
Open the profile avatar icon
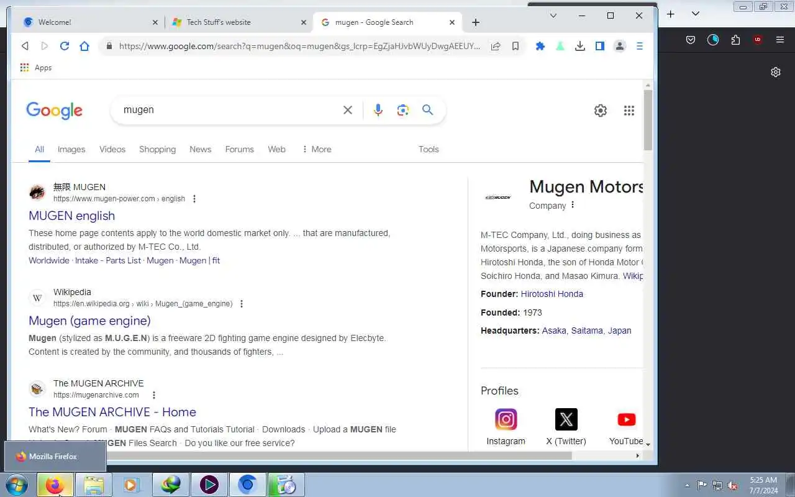pyautogui.click(x=620, y=46)
